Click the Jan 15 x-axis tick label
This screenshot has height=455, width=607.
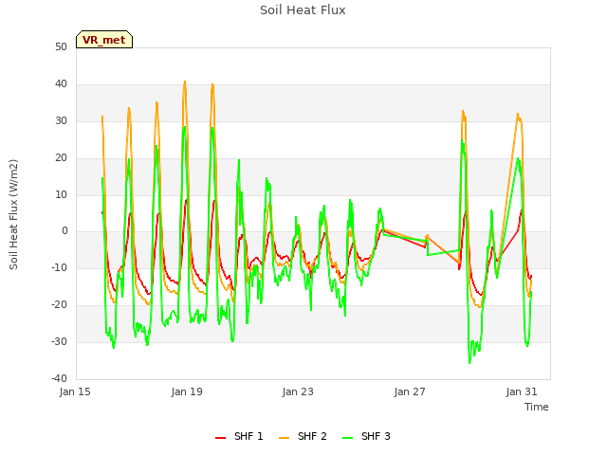(75, 391)
